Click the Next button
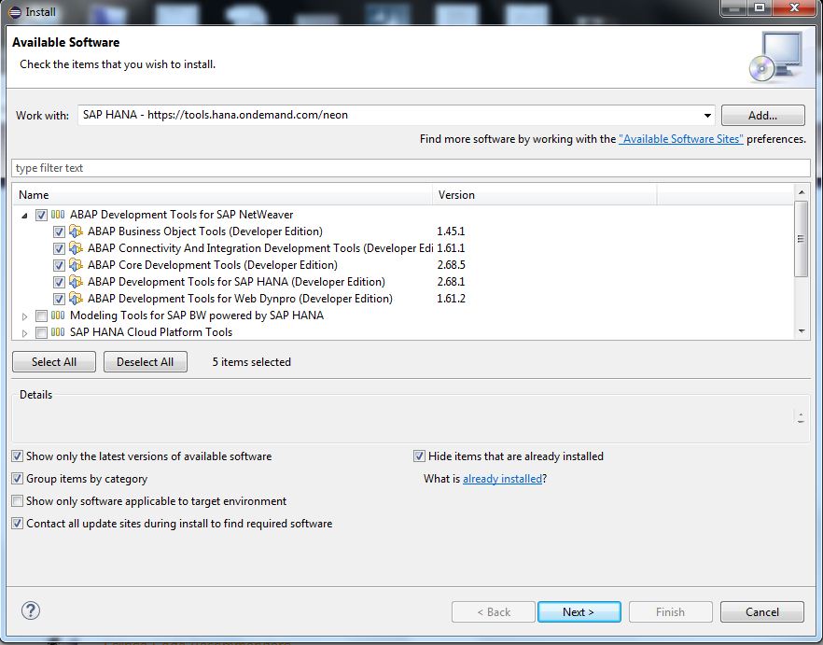The width and height of the screenshot is (823, 645). click(x=579, y=612)
